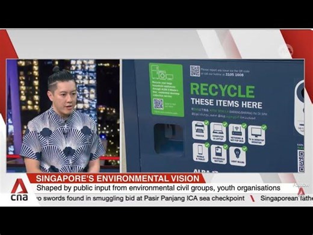Click the 'Singaporean' ticker item at the right
This screenshot has height=235, width=313.
click(287, 198)
